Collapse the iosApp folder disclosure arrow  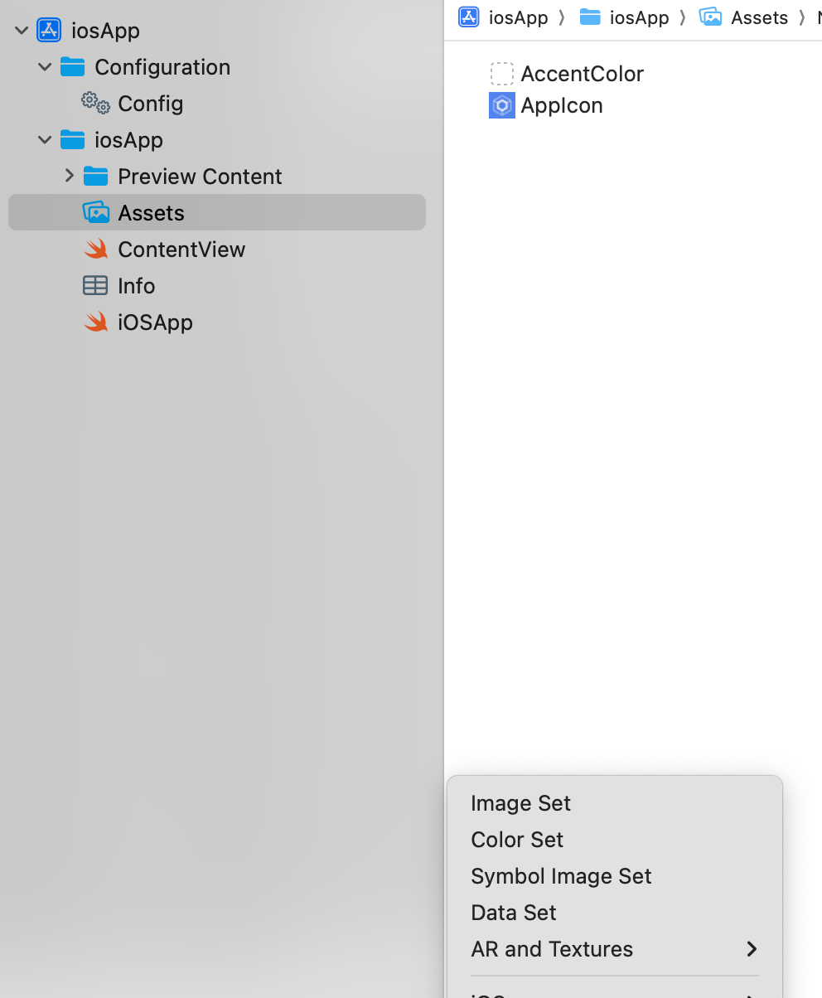pos(45,140)
